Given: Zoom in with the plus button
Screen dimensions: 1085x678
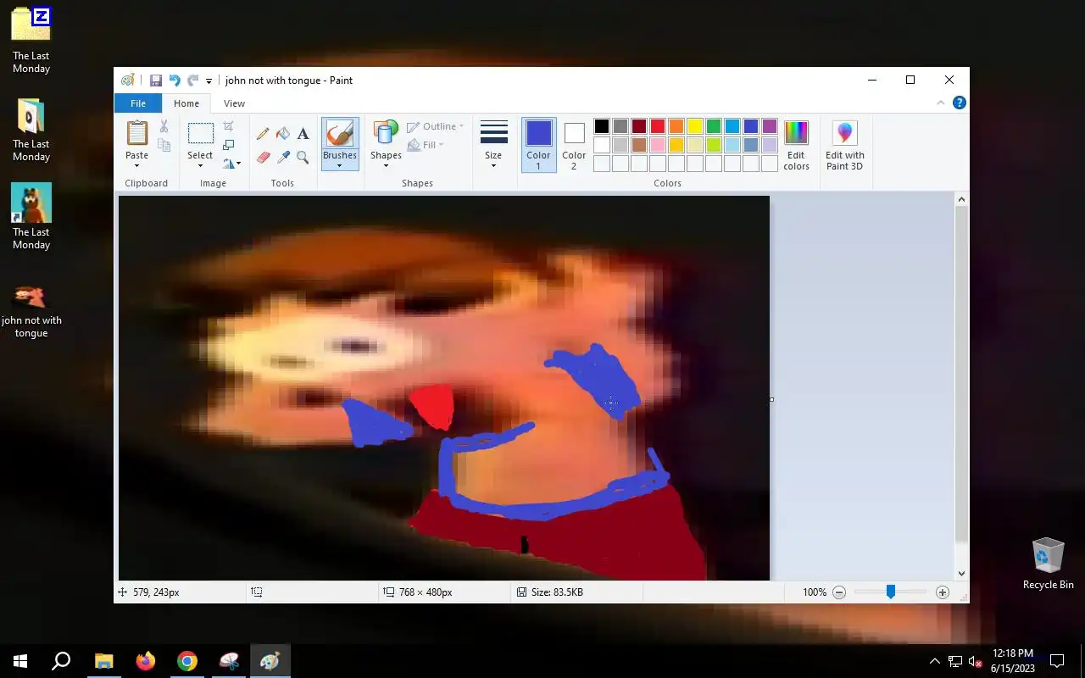Looking at the screenshot, I should [x=943, y=592].
